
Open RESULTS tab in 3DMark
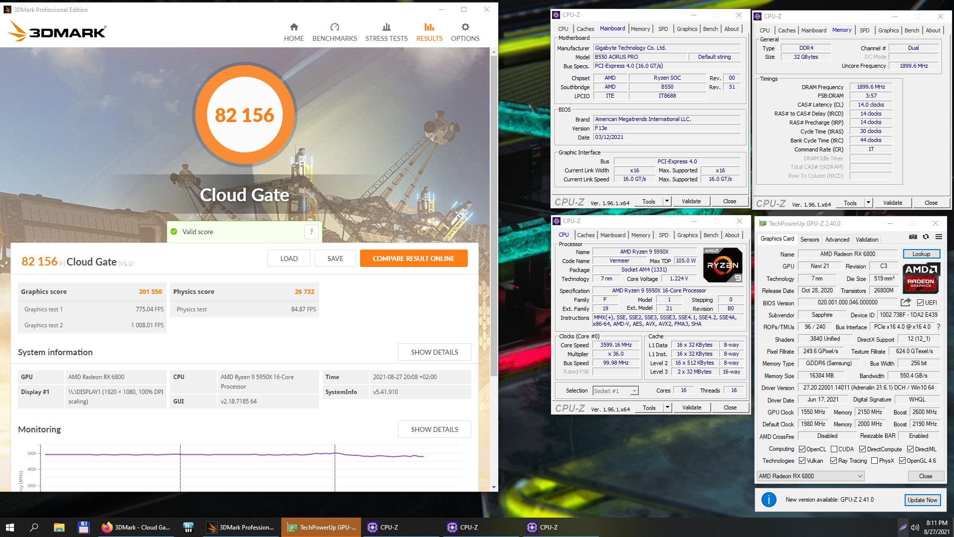429,32
